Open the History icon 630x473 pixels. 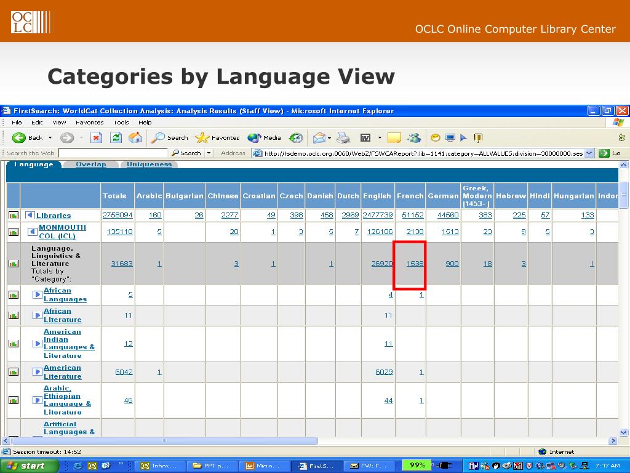point(296,138)
